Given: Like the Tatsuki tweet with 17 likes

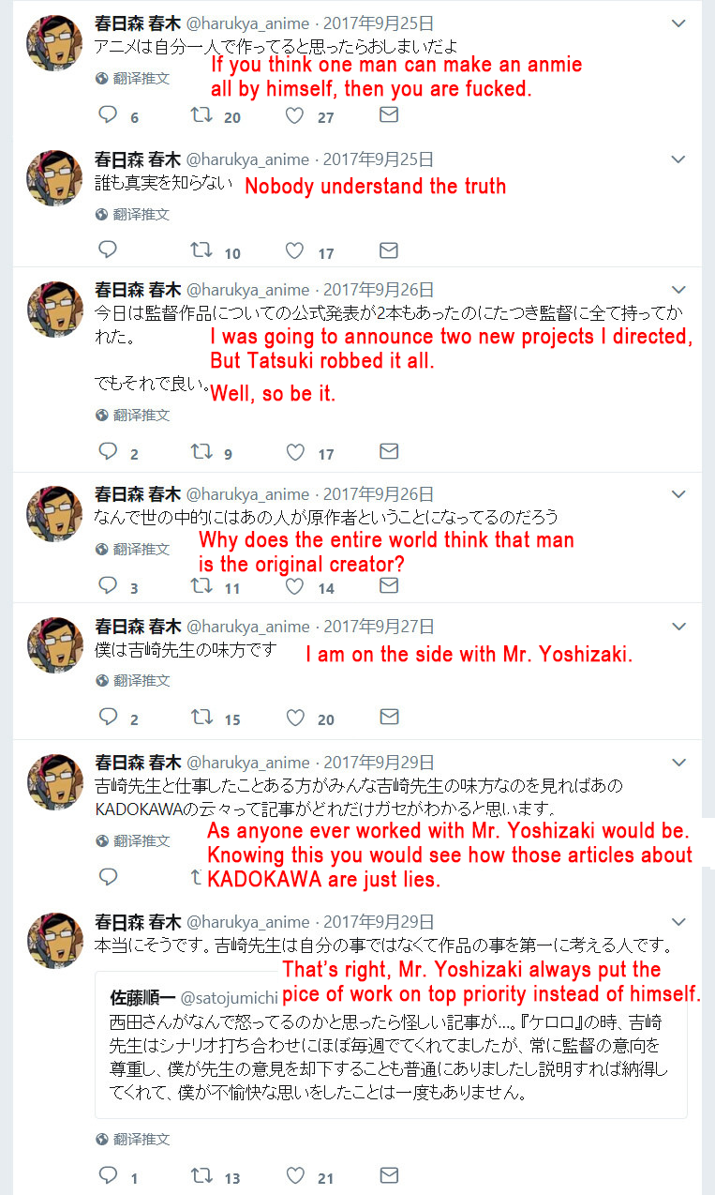Looking at the screenshot, I should point(294,452).
